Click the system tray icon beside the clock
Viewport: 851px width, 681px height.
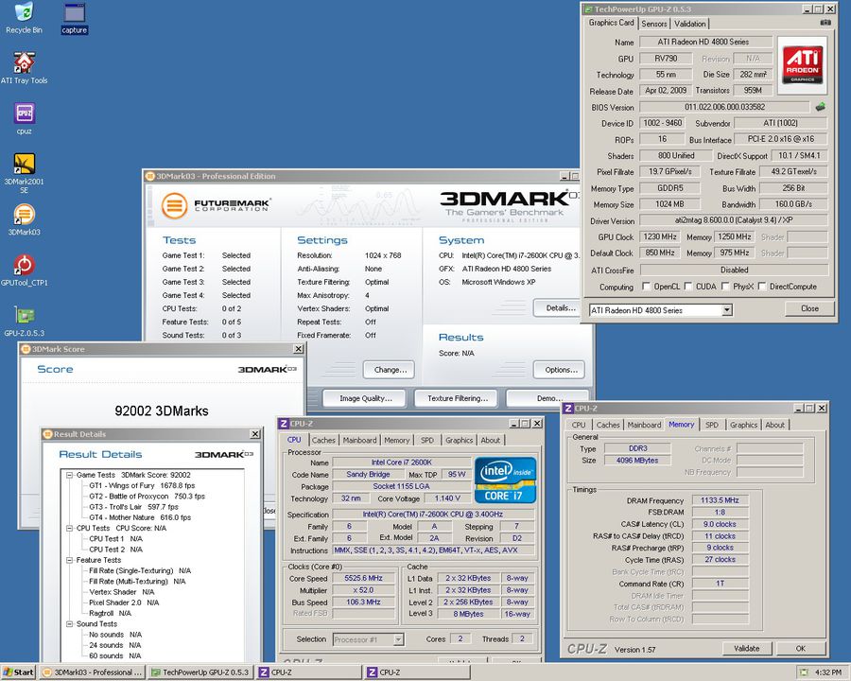pos(805,672)
